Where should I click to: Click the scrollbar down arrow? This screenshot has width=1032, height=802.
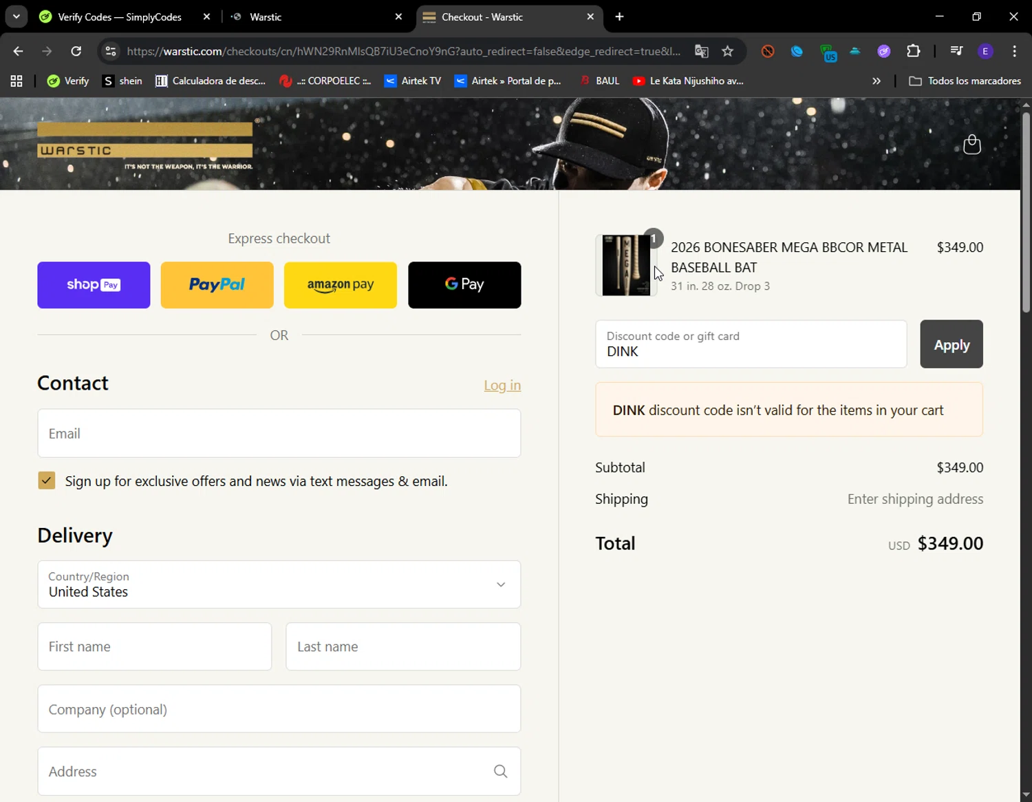click(1026, 794)
